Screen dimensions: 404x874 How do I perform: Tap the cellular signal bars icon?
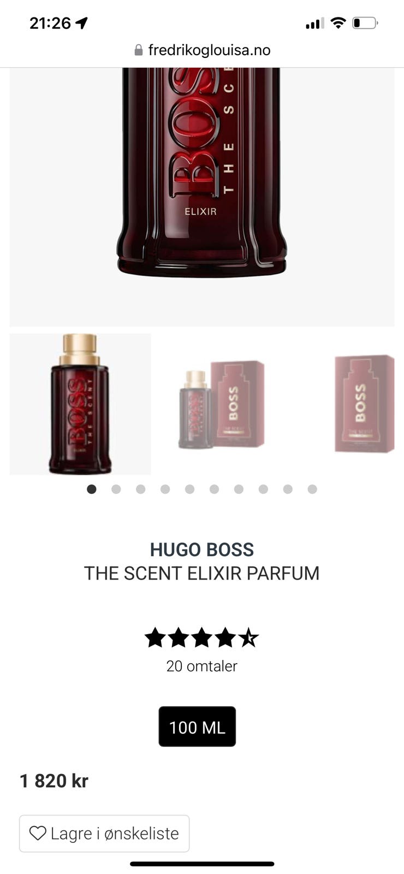click(x=315, y=23)
